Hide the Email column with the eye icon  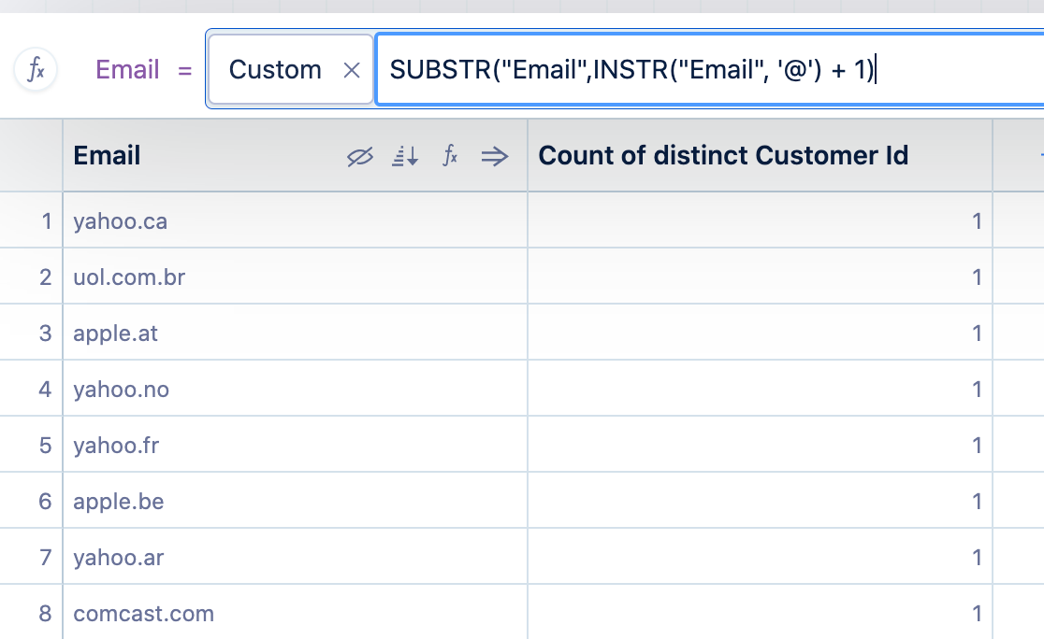pos(359,156)
